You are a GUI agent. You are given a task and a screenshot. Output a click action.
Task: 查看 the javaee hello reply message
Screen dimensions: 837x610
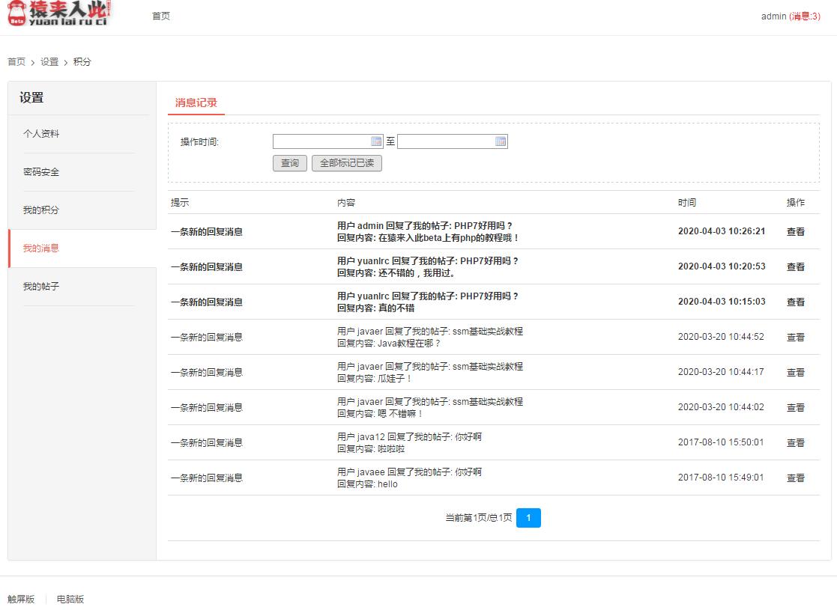pyautogui.click(x=796, y=478)
